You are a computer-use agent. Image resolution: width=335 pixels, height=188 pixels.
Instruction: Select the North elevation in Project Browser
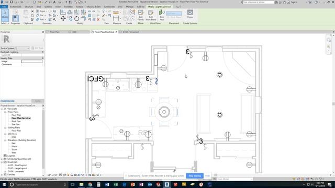(14, 146)
